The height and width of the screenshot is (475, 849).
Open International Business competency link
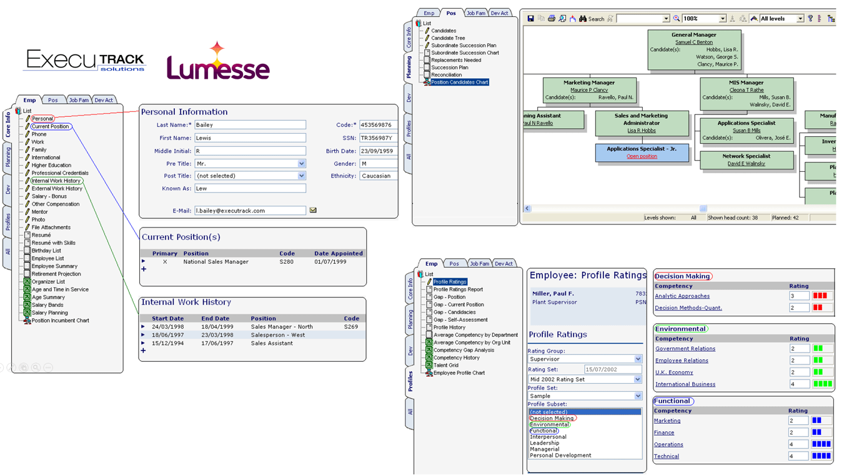(685, 384)
